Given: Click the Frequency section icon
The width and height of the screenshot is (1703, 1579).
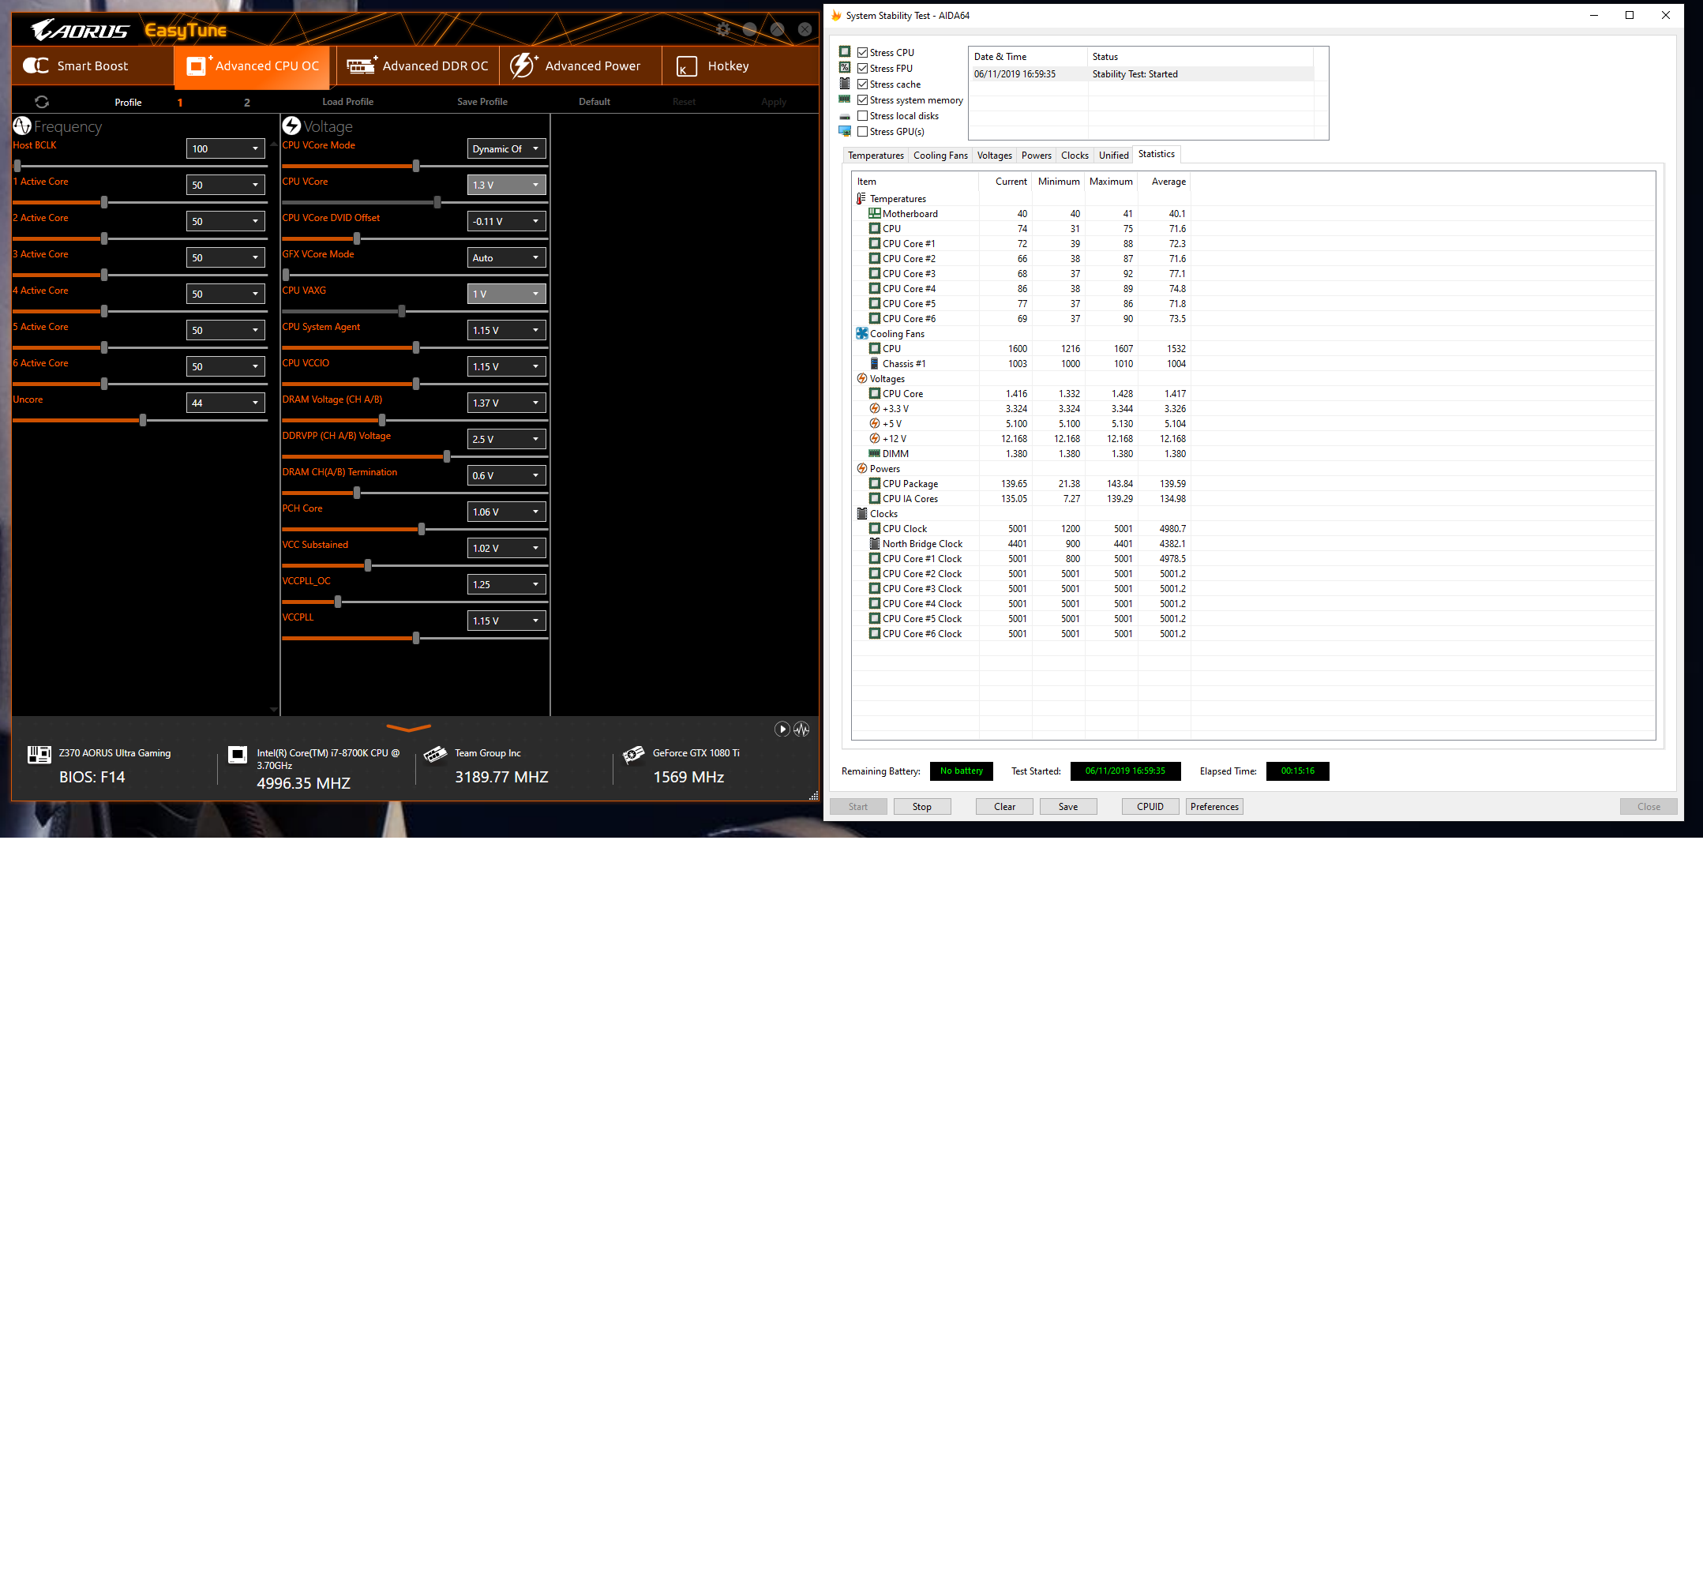Looking at the screenshot, I should (x=22, y=126).
